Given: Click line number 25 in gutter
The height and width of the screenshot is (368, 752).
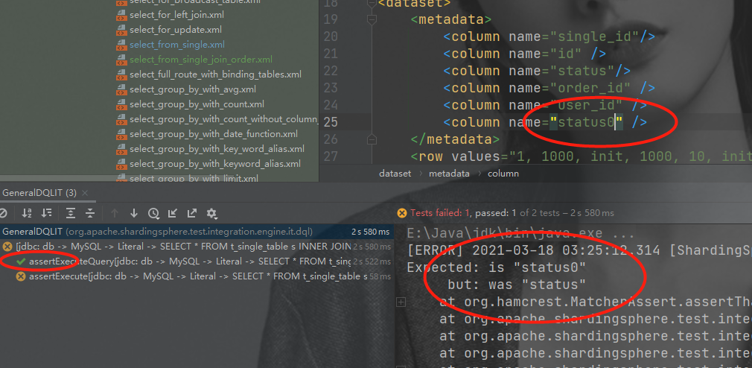Looking at the screenshot, I should pyautogui.click(x=331, y=122).
